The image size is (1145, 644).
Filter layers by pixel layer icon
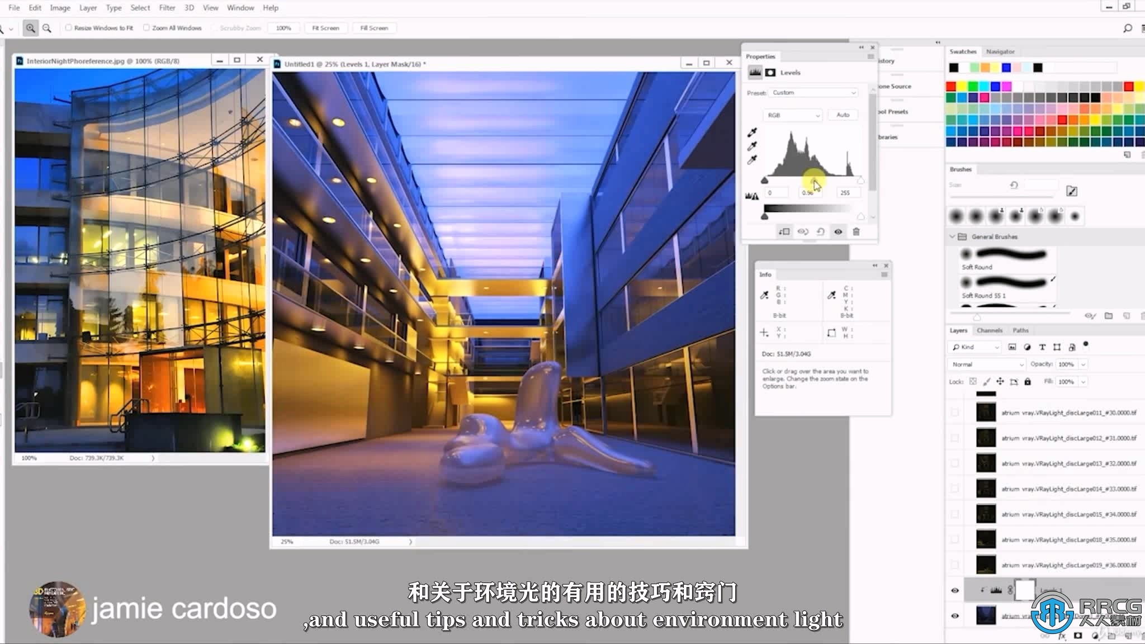tap(1012, 347)
